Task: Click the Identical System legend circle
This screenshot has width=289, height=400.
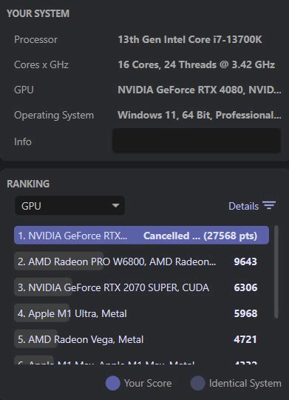Action: coord(198,383)
